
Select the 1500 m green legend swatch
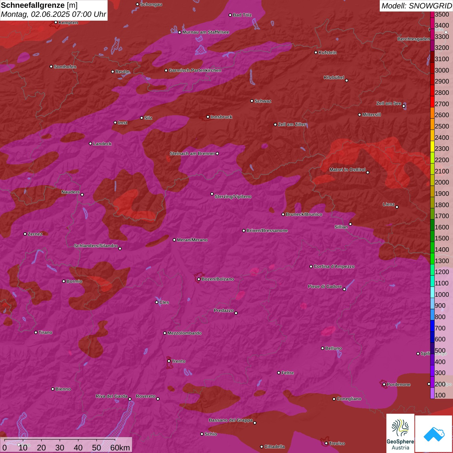pos(432,236)
